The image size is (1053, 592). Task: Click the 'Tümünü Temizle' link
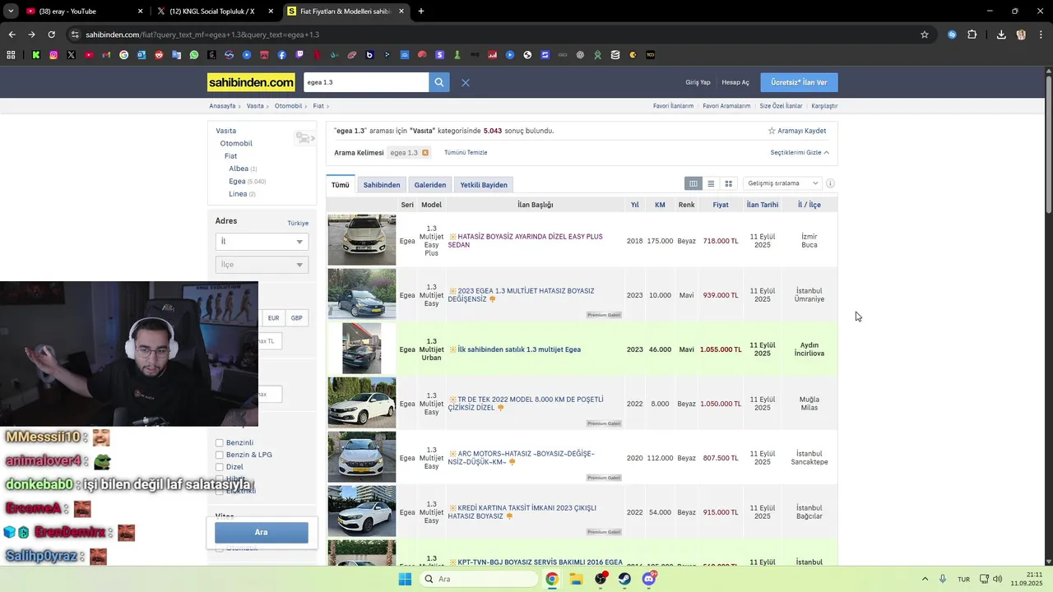coord(466,153)
